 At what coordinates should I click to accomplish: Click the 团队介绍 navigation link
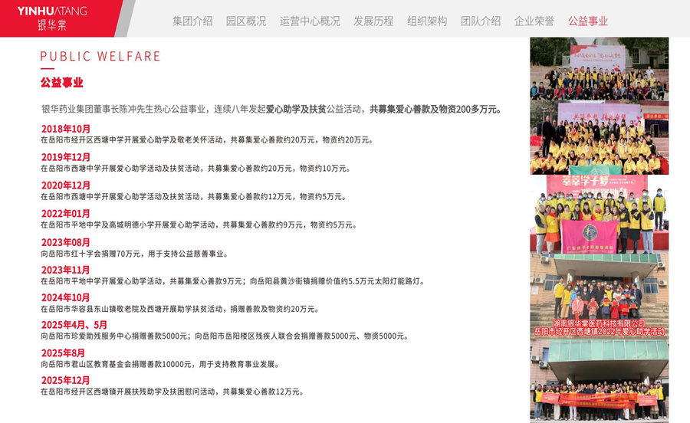pyautogui.click(x=481, y=21)
